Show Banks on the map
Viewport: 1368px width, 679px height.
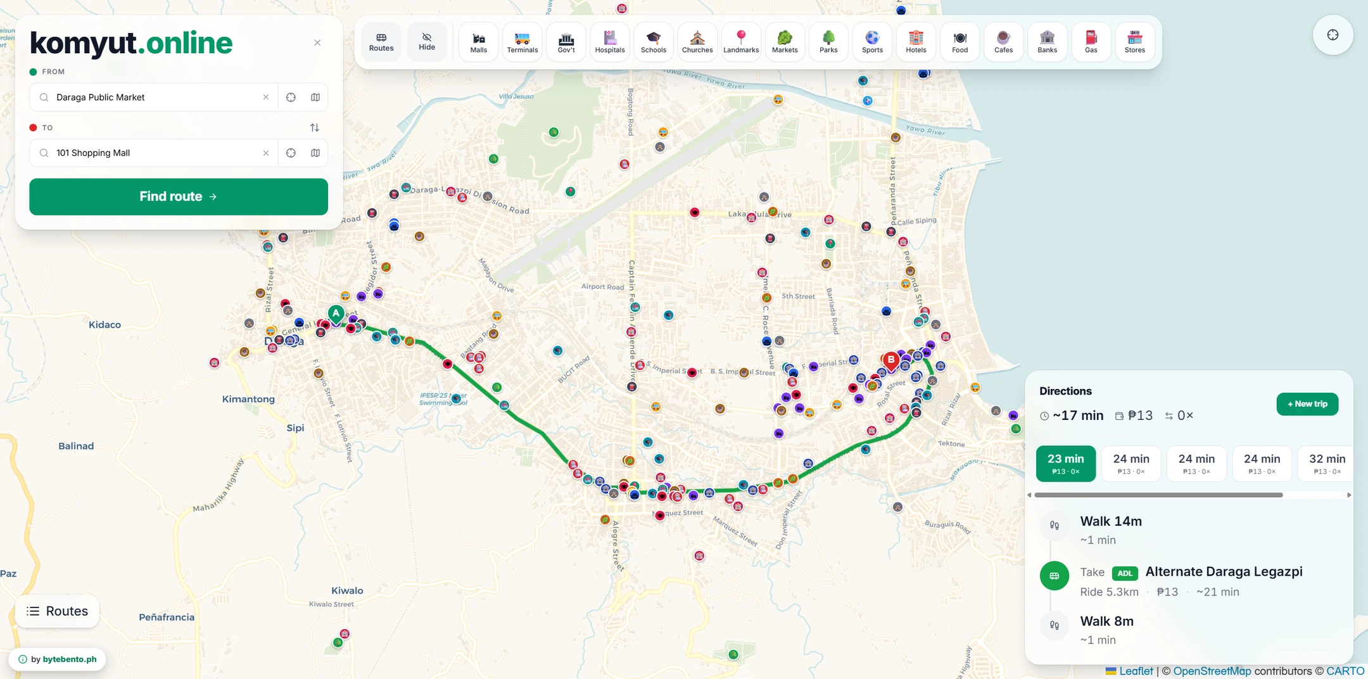(1048, 42)
